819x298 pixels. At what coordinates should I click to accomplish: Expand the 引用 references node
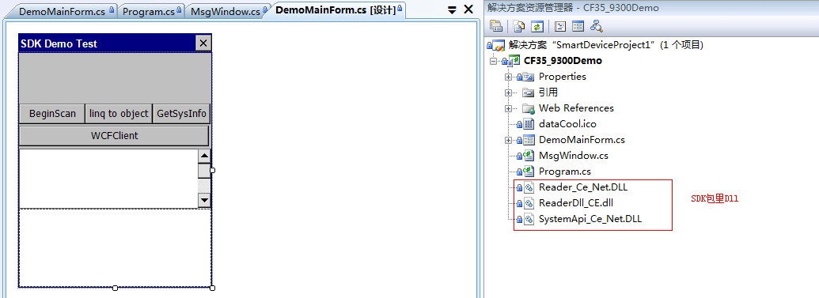point(508,92)
